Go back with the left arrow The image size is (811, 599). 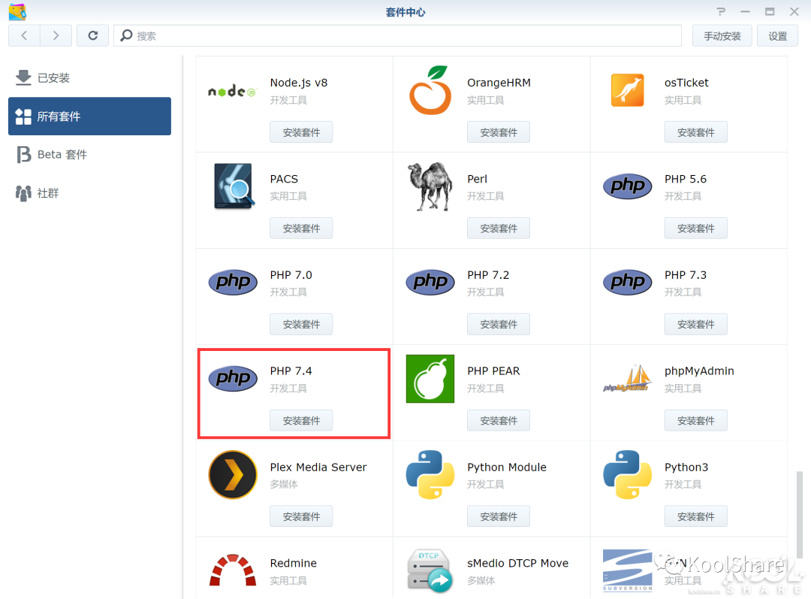click(x=24, y=36)
